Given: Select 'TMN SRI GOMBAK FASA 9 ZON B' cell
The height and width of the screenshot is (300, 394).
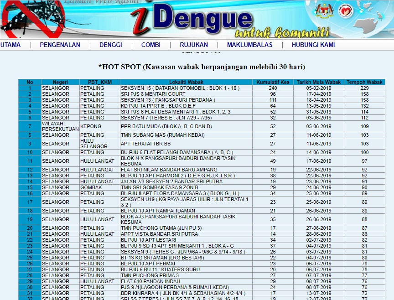Looking at the screenshot, I should (186, 187).
